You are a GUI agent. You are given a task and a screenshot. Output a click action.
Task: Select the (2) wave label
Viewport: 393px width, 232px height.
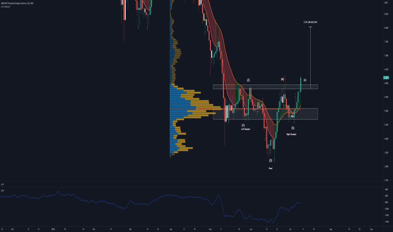(x=248, y=80)
